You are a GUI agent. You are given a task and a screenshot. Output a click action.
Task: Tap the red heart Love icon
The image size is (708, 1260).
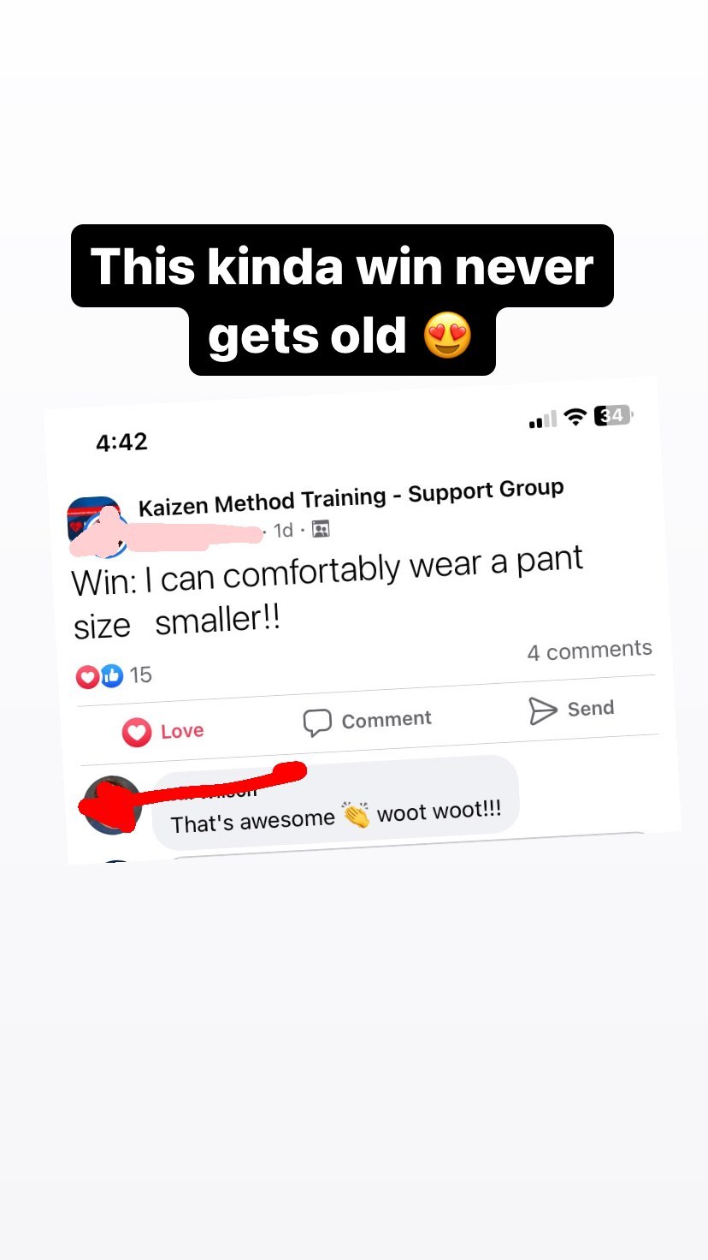click(137, 733)
